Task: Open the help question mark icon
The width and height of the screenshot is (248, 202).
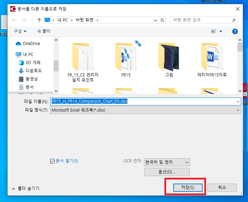Action: [x=235, y=31]
